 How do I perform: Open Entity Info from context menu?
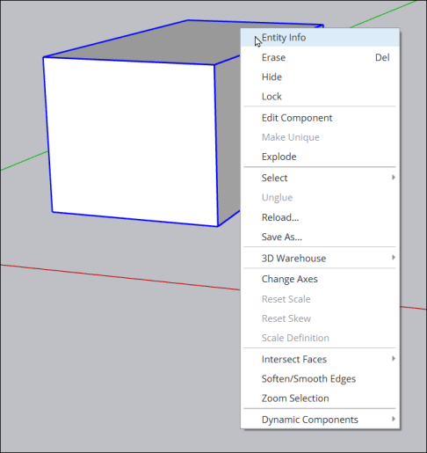320,38
